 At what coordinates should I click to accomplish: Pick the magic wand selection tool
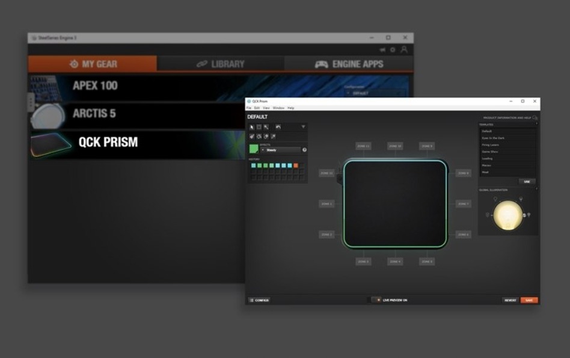pos(266,127)
